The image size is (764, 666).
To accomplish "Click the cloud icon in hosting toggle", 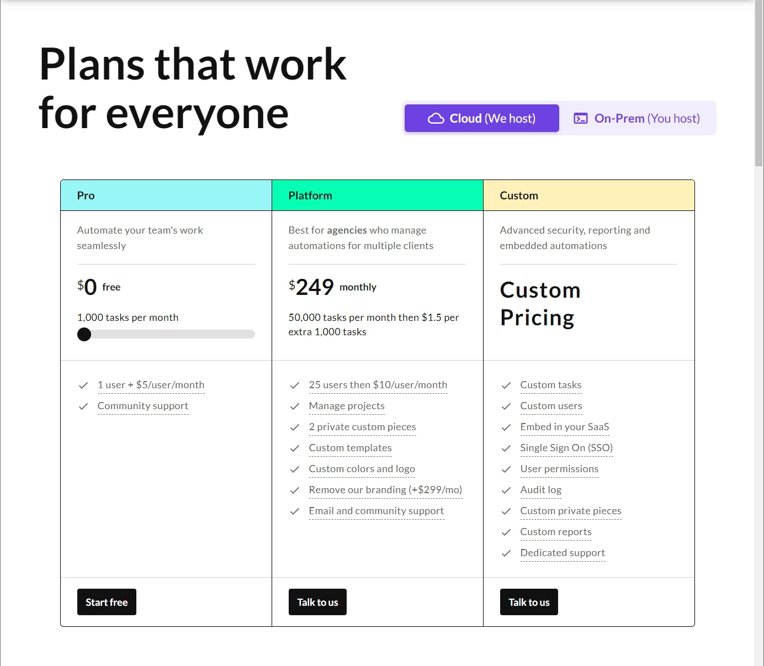I will pyautogui.click(x=436, y=119).
